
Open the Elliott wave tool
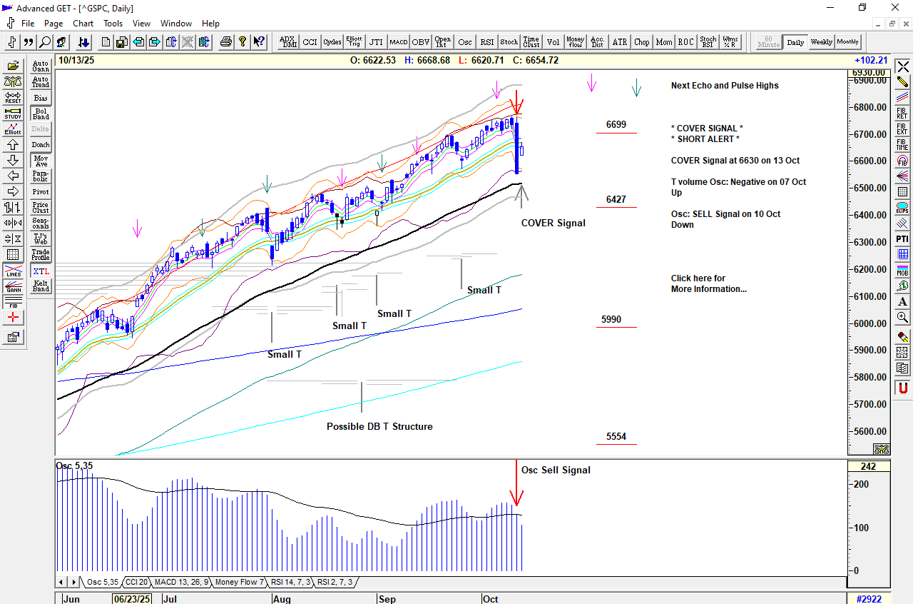click(x=13, y=129)
